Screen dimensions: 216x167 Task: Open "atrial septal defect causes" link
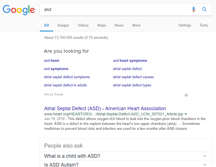click(x=133, y=77)
